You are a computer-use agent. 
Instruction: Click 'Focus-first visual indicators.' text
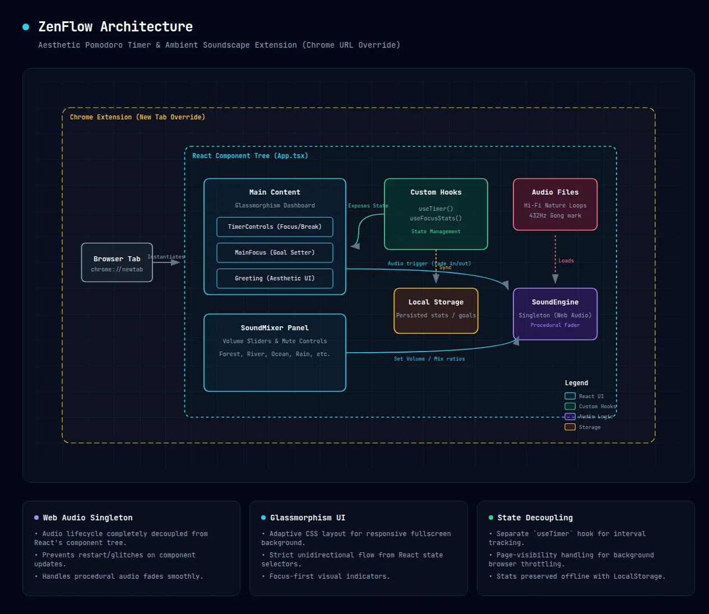tap(330, 576)
